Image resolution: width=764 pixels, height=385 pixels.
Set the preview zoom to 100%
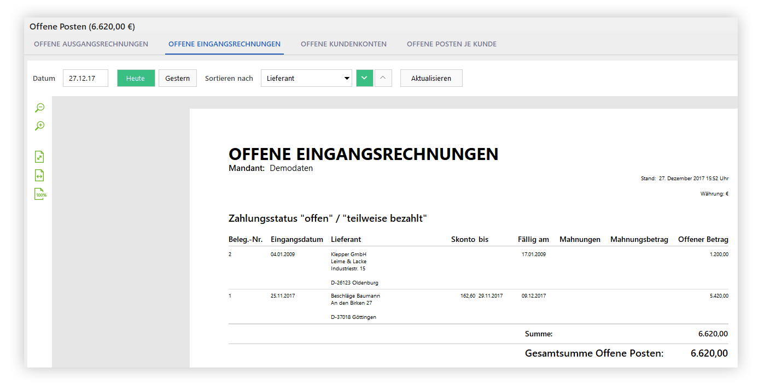coord(40,194)
